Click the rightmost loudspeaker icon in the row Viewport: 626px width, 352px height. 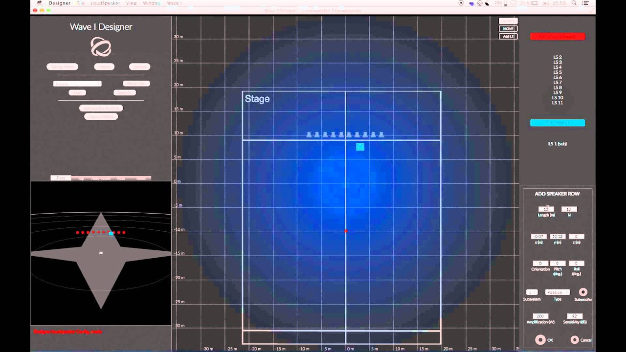click(381, 134)
